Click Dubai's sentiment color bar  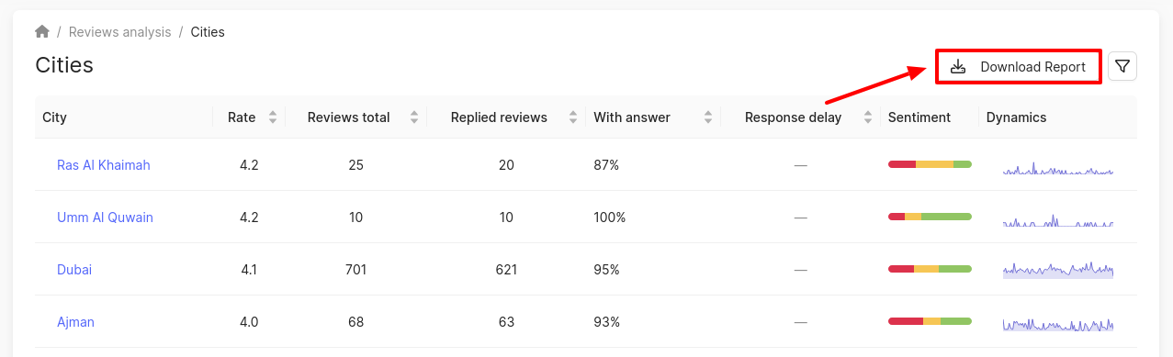coord(930,269)
